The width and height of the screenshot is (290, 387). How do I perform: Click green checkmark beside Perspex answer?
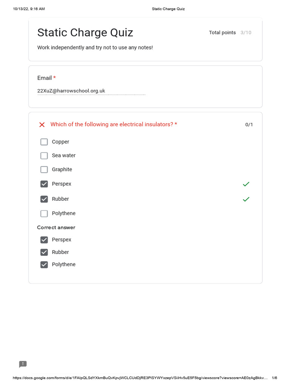point(246,184)
